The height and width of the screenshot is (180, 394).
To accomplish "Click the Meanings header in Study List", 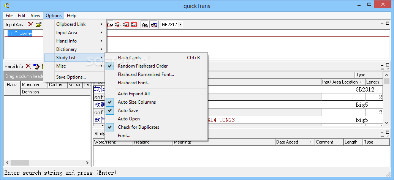I will (x=224, y=142).
